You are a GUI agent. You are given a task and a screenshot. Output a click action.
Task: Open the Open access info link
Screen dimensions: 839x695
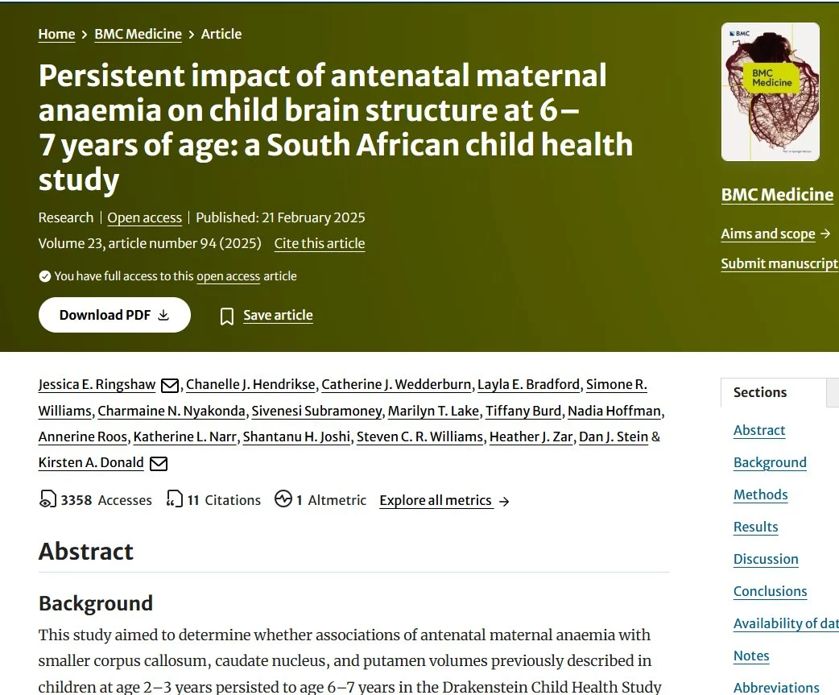point(144,217)
